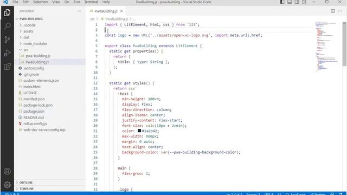Open web-dev-server.config.mjs file
347x195 pixels.
tap(44, 130)
